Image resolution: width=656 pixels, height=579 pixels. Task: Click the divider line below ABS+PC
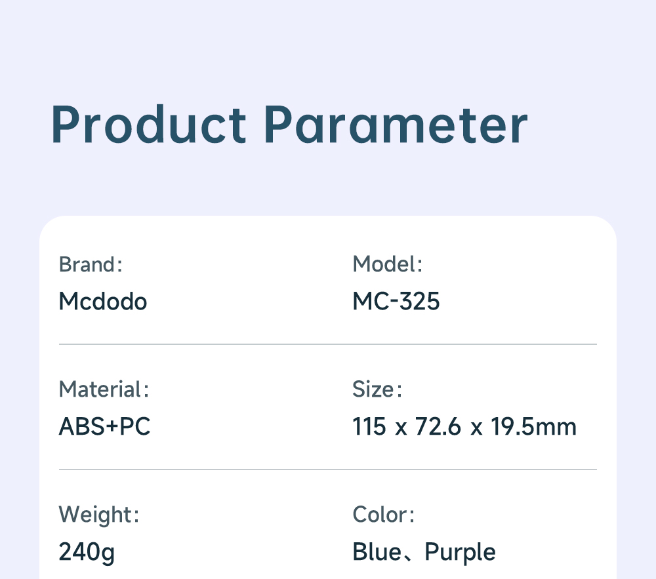click(x=328, y=469)
